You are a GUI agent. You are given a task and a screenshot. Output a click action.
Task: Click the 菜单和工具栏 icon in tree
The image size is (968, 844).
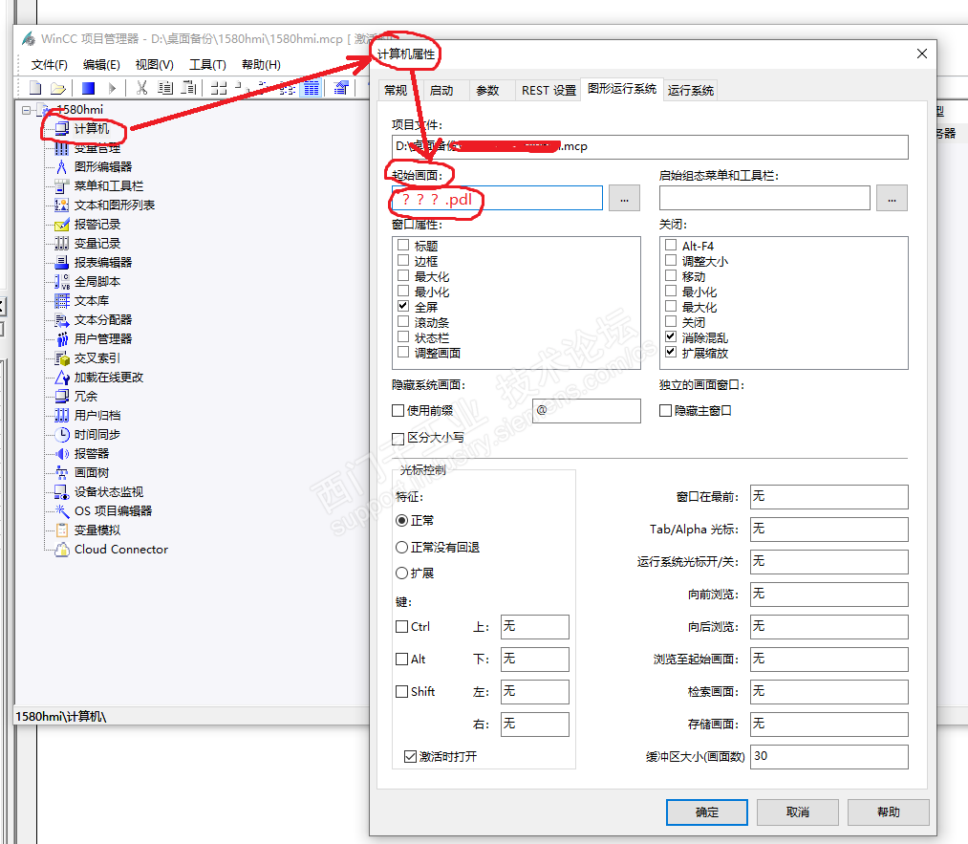tap(62, 185)
